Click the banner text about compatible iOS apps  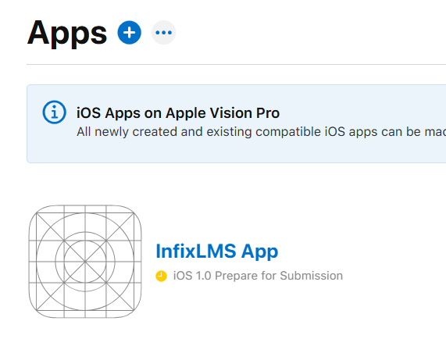[x=261, y=132]
